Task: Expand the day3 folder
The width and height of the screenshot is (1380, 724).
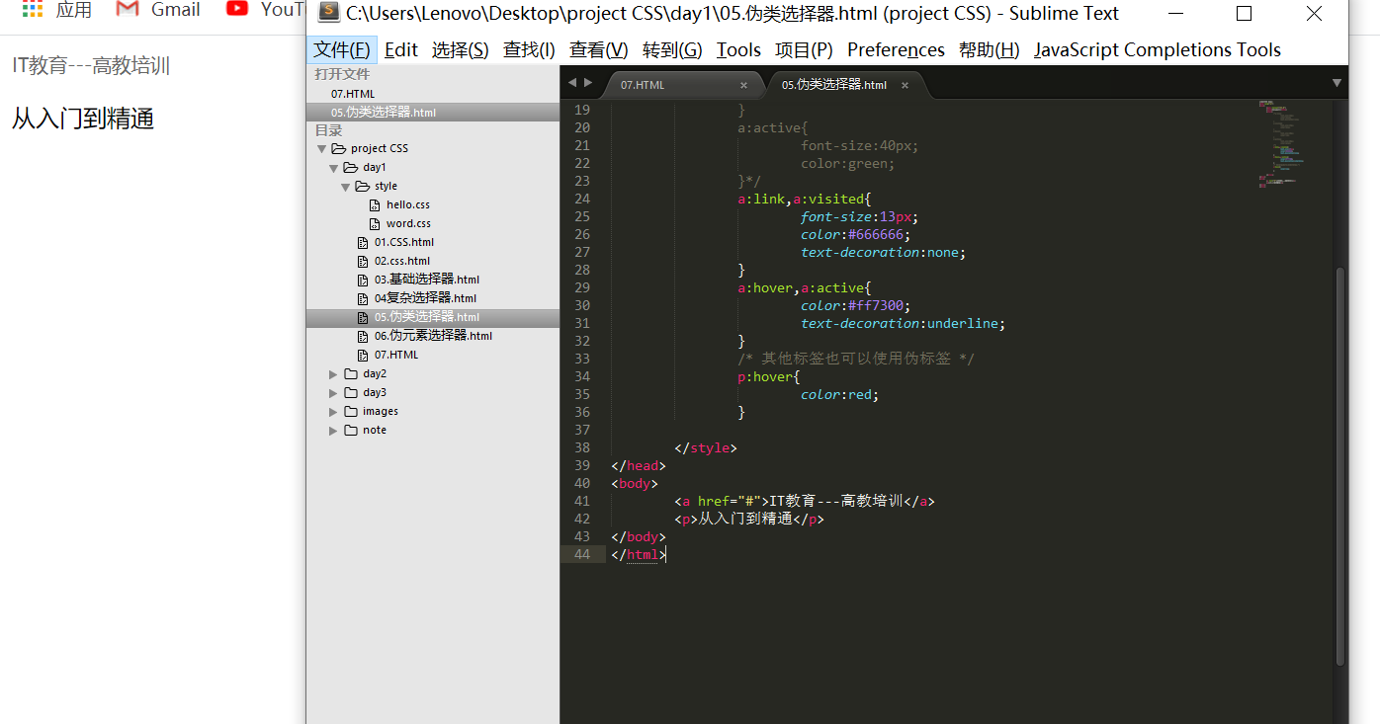Action: (334, 393)
